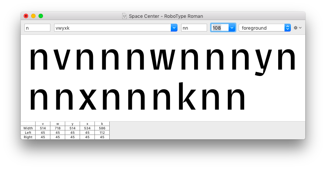Image resolution: width=326 pixels, height=169 pixels.
Task: Click the 'Right' row label
Action: (x=28, y=137)
